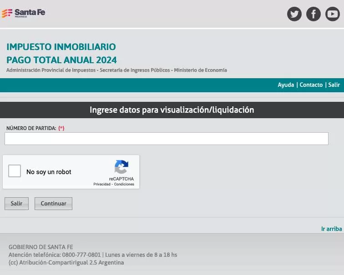Focus the Número de Partida input field
This screenshot has width=344, height=275.
167,139
